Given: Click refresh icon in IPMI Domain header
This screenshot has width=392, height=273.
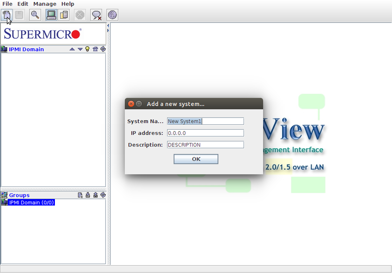Looking at the screenshot, I should [x=103, y=49].
